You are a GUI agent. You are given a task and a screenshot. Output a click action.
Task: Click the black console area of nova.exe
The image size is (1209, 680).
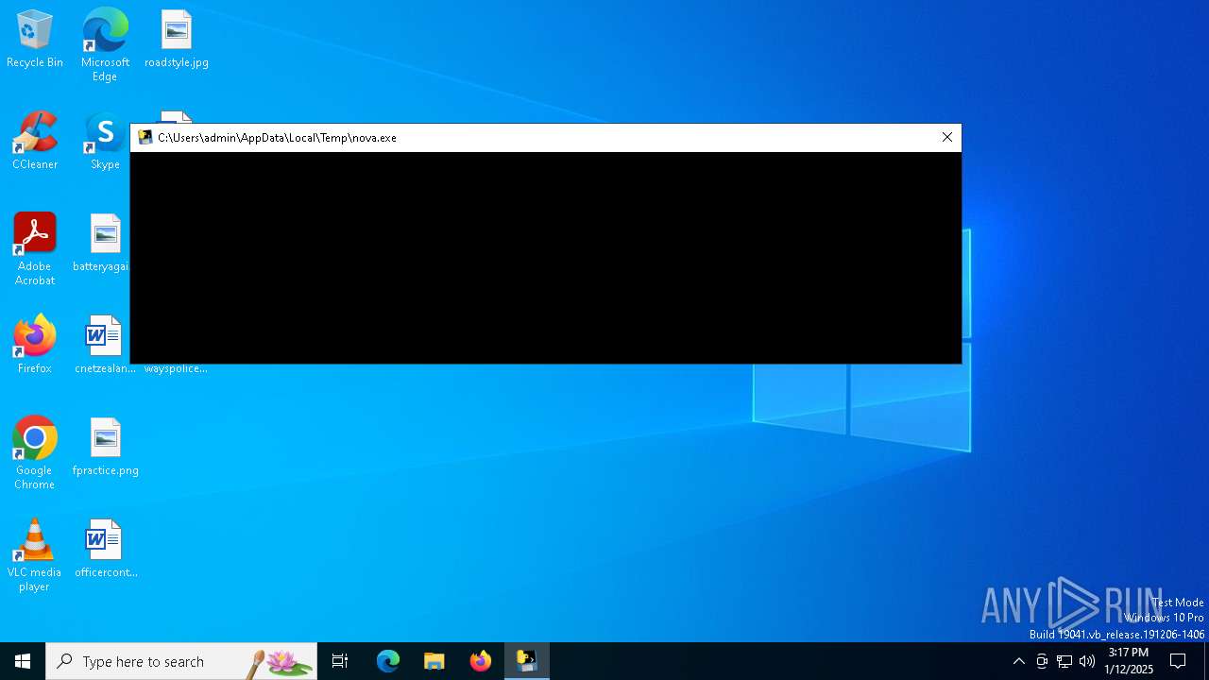tap(546, 258)
